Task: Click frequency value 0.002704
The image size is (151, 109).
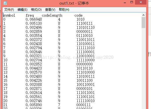Action: coord(34,60)
